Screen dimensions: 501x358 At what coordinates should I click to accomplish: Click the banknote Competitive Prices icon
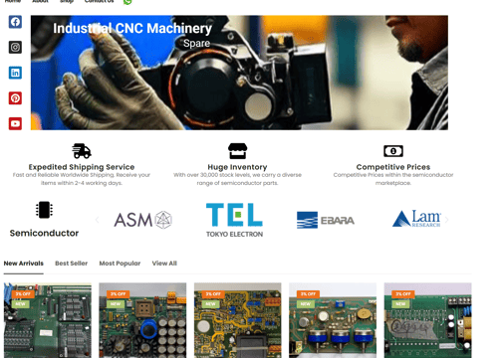point(393,151)
